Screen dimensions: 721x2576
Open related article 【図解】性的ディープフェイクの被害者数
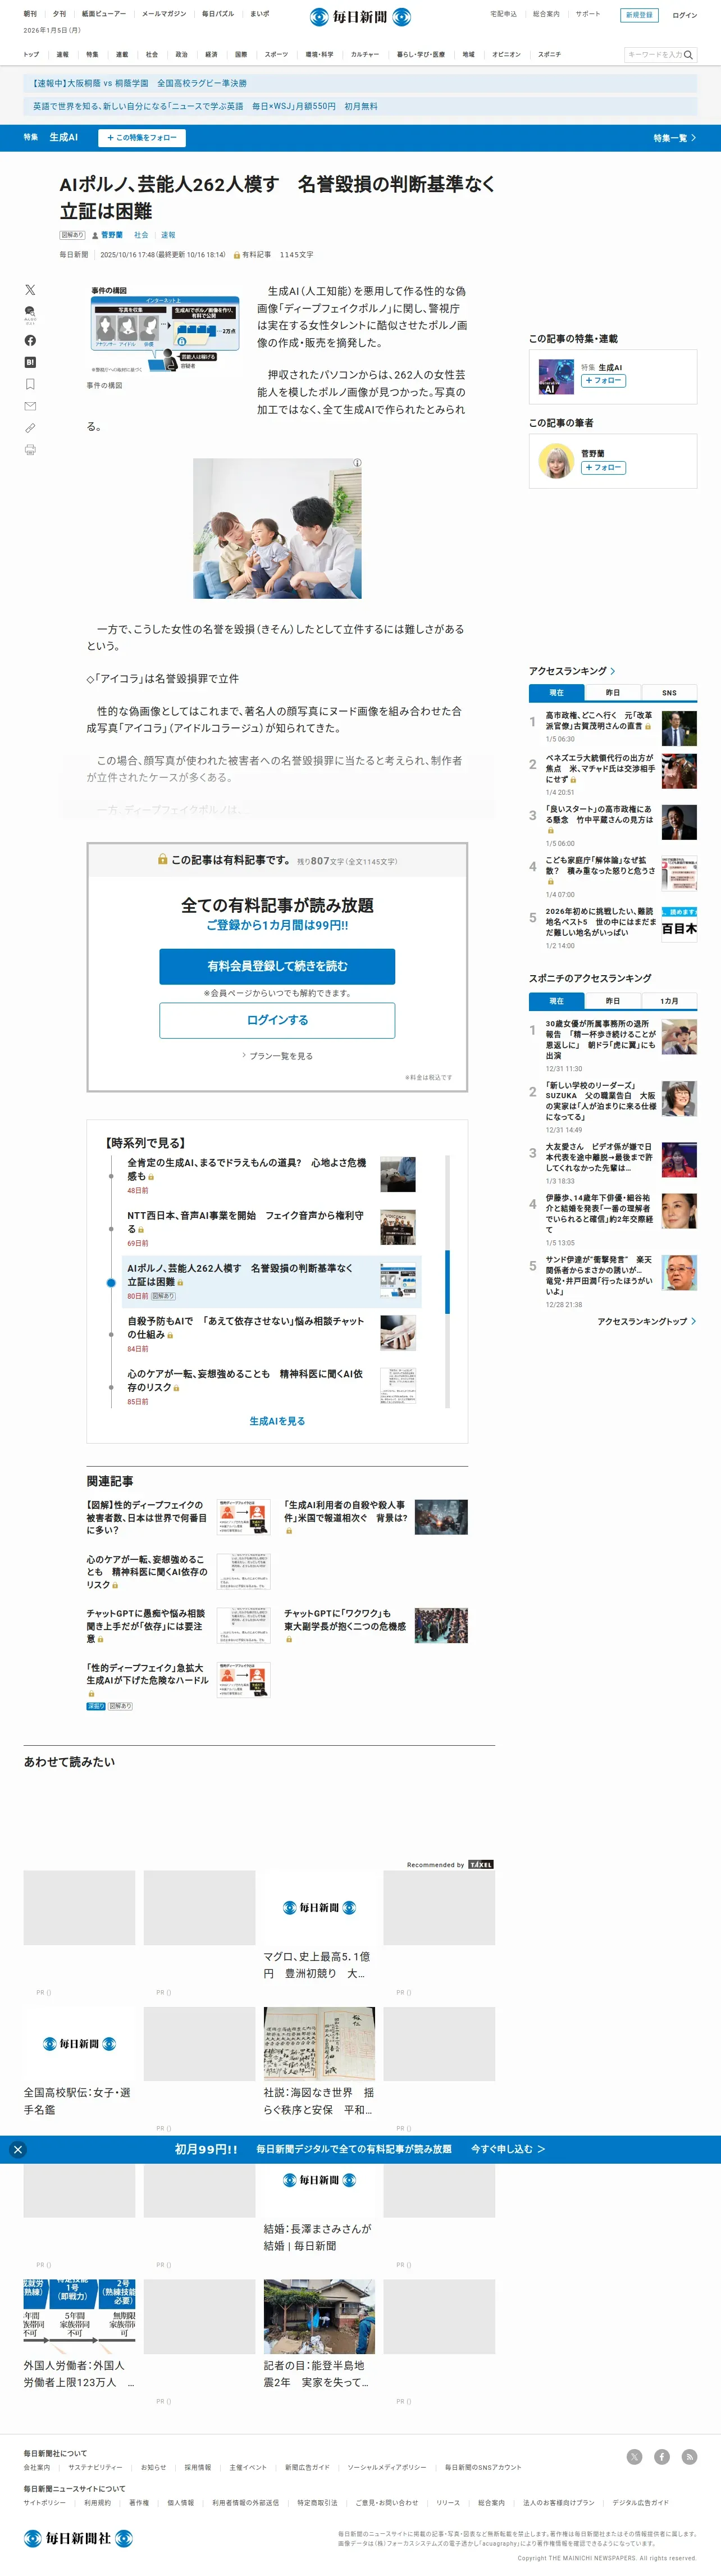146,1517
